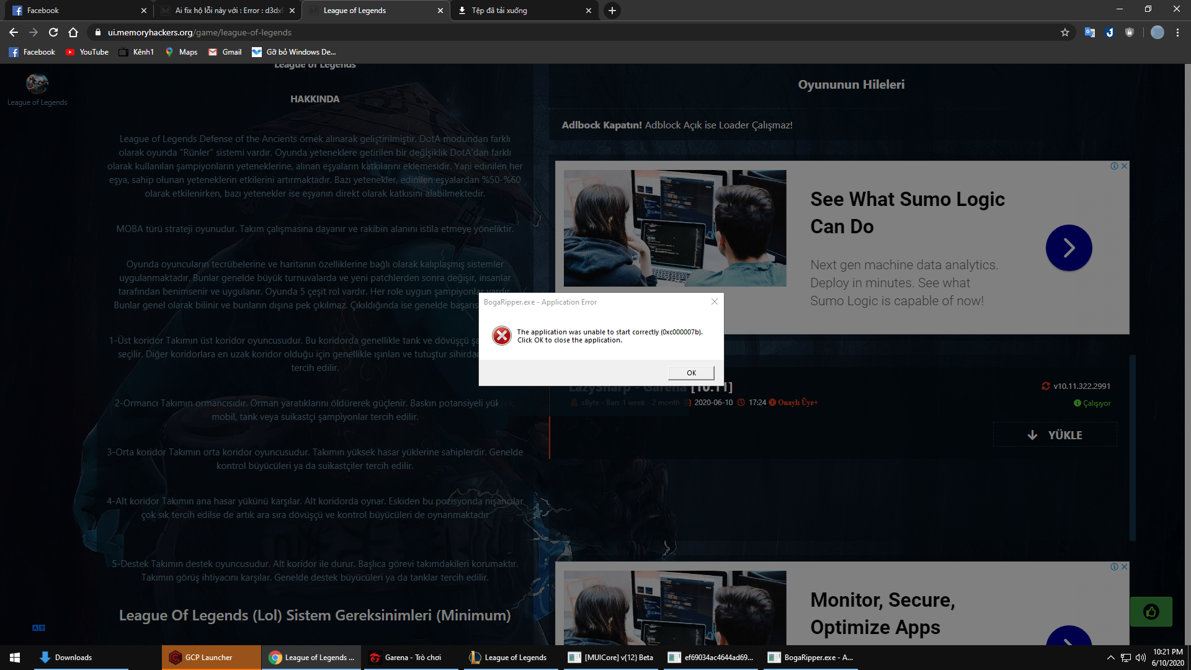Select the League of Legends browser tab
The height and width of the screenshot is (670, 1191).
coord(375,11)
